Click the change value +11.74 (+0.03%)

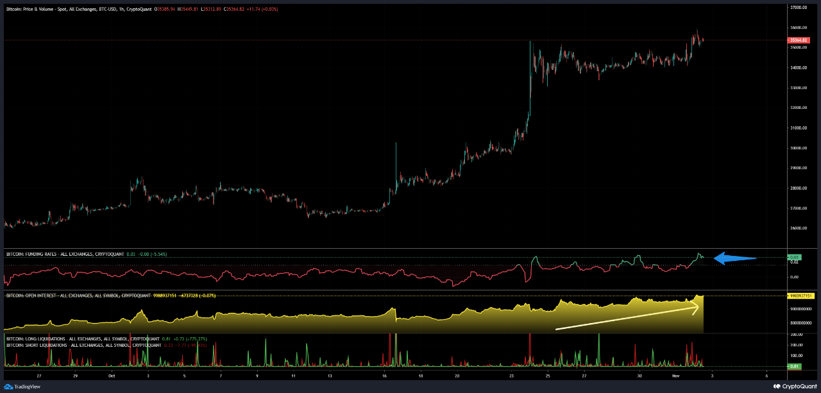click(x=264, y=9)
